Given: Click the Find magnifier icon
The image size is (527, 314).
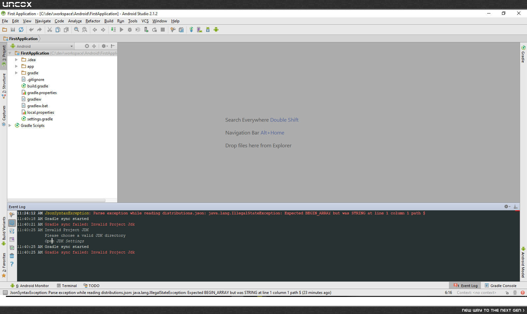Looking at the screenshot, I should (x=76, y=30).
